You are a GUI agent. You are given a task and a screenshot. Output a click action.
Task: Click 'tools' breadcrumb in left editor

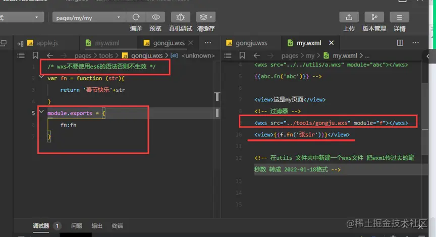(106, 56)
